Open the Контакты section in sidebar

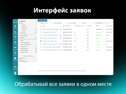coord(15,43)
